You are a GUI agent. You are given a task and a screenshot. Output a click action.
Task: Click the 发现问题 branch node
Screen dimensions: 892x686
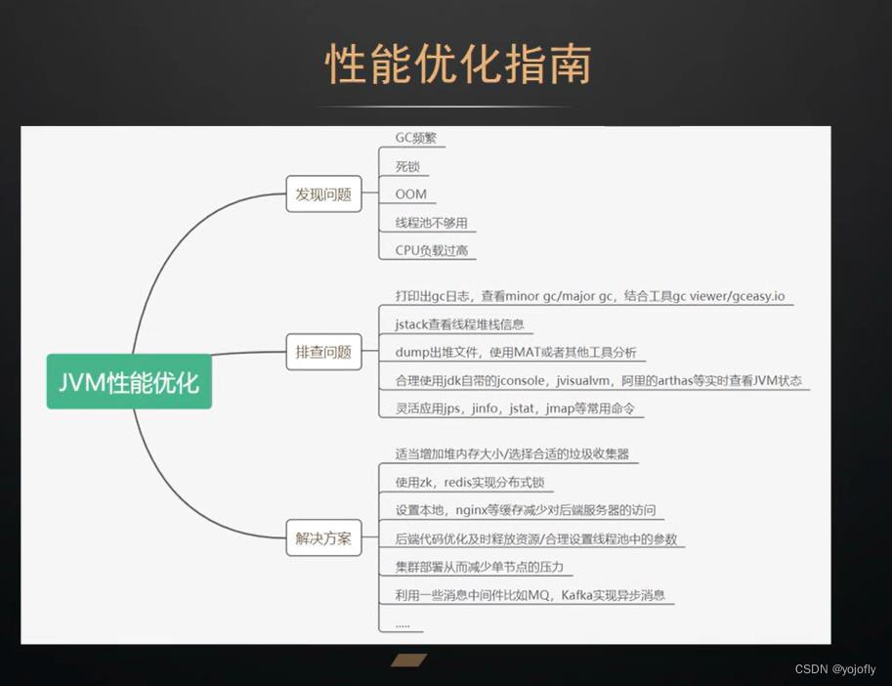click(322, 193)
